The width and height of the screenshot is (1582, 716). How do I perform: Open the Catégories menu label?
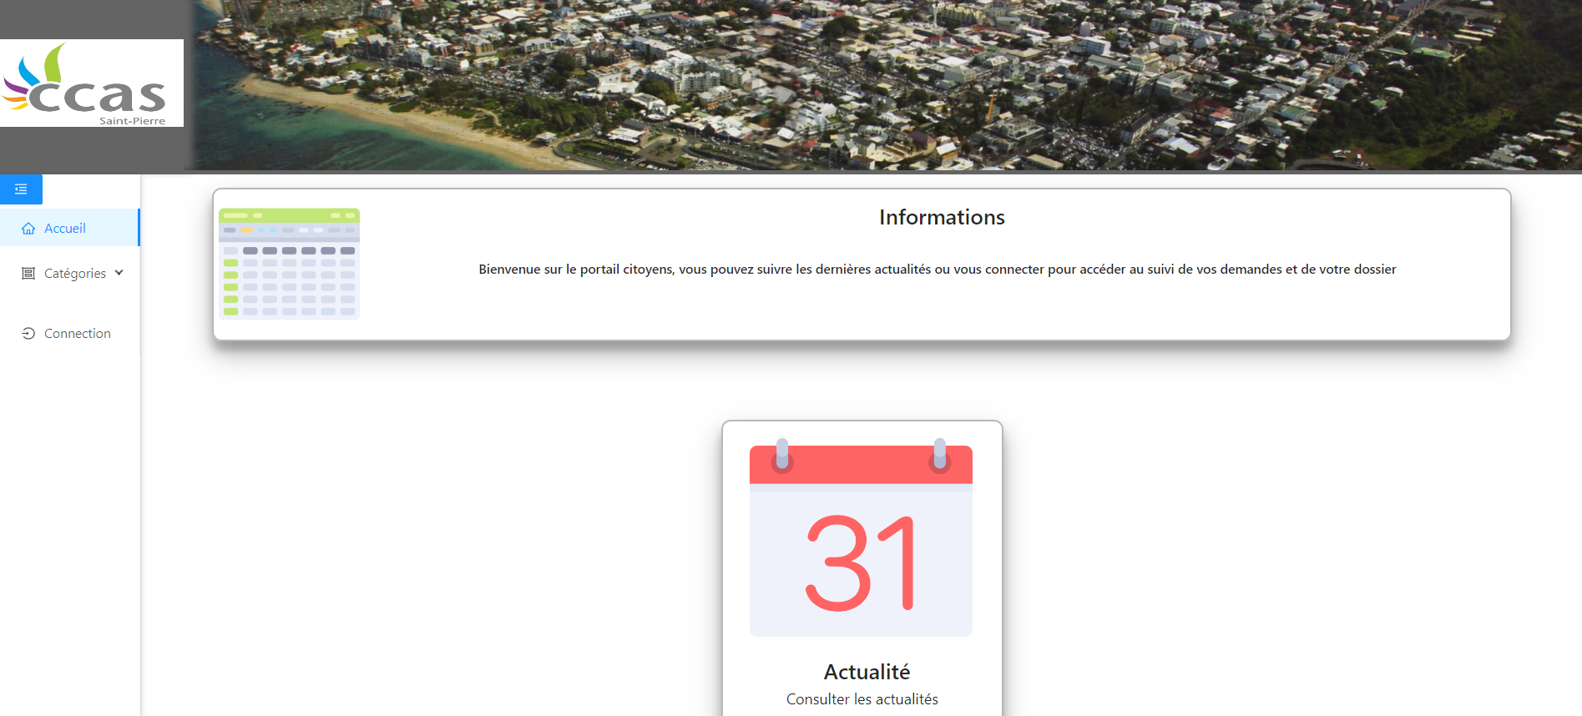click(x=75, y=274)
